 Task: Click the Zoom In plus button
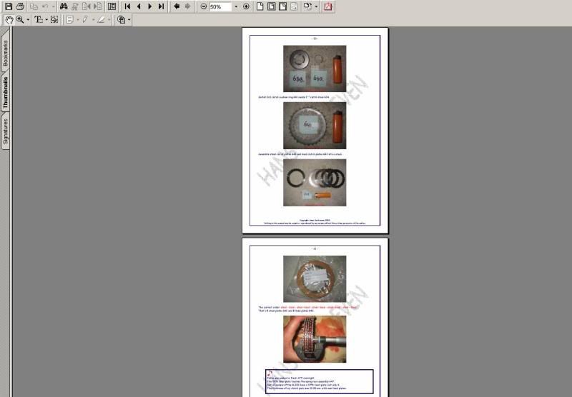point(246,6)
